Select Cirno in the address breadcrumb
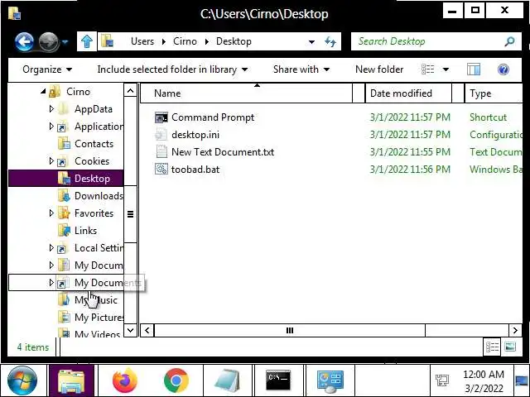The width and height of the screenshot is (530, 397). click(x=185, y=41)
